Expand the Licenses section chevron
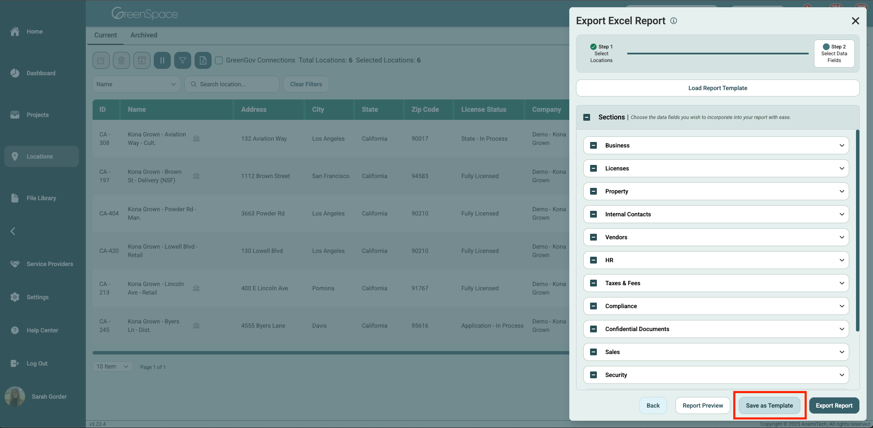This screenshot has height=428, width=873. pyautogui.click(x=842, y=168)
